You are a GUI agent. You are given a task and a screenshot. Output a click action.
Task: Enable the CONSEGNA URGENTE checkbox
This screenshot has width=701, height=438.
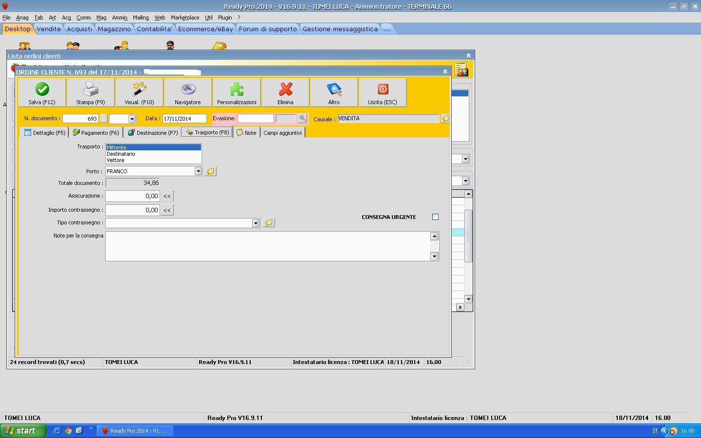click(435, 217)
